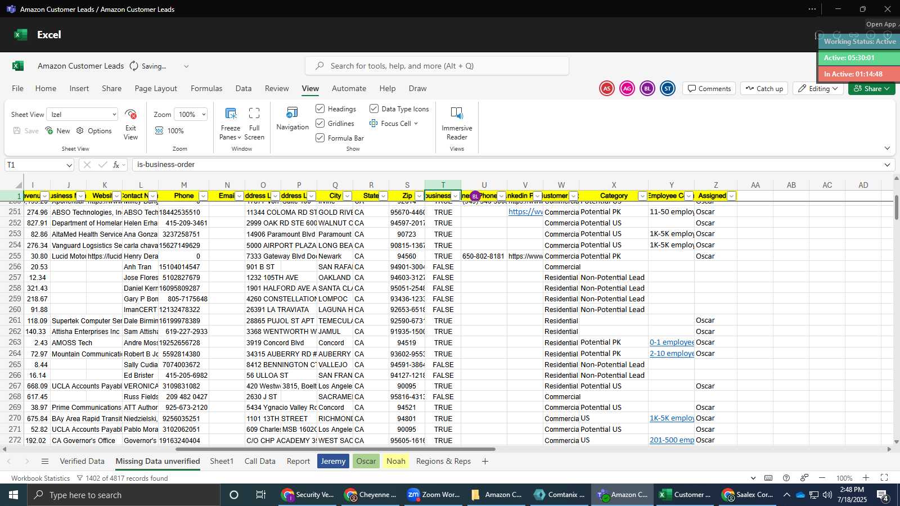The height and width of the screenshot is (506, 900).
Task: Click the BL collaborator avatar in the ribbon
Action: [x=647, y=88]
